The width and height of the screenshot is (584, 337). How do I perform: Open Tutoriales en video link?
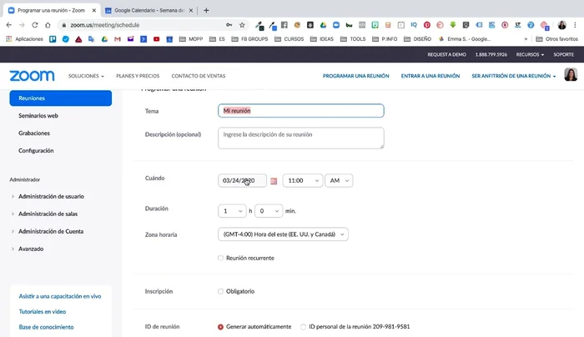[x=43, y=312]
